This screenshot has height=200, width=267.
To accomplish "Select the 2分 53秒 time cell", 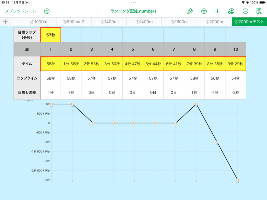I will tap(92, 64).
